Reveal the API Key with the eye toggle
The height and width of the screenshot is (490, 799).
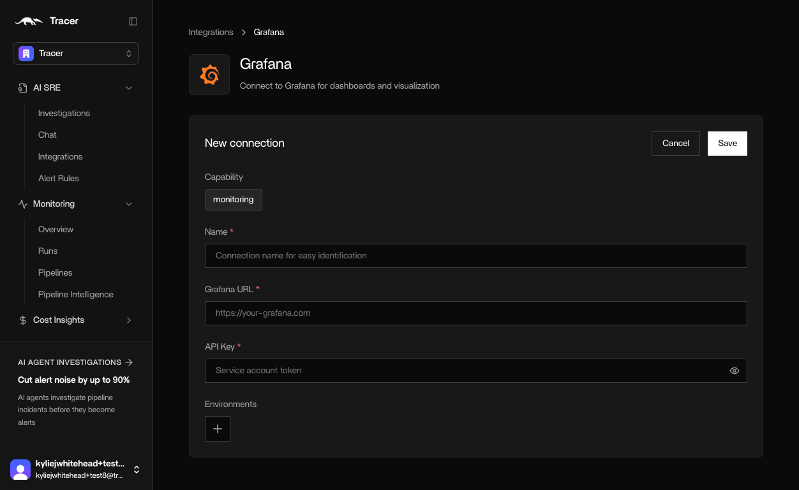pos(734,371)
